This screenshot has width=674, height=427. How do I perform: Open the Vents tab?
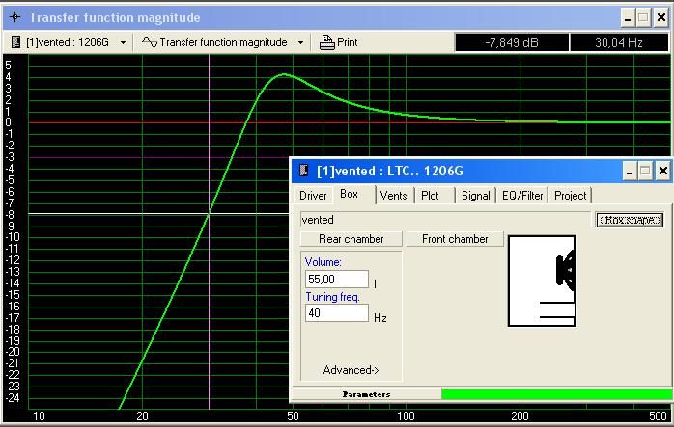[x=393, y=195]
